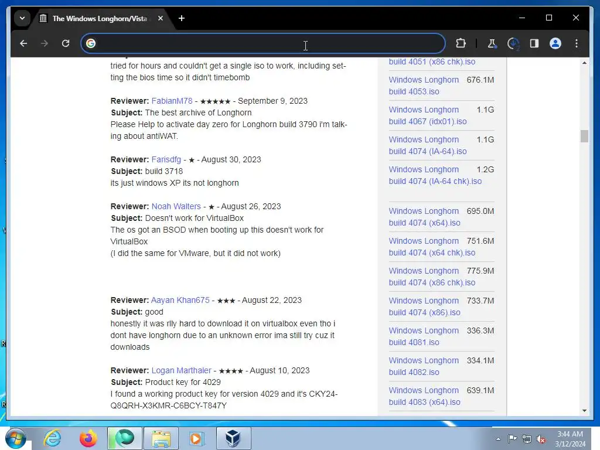Click subject 'build 3718' text
The height and width of the screenshot is (450, 600).
coord(164,172)
